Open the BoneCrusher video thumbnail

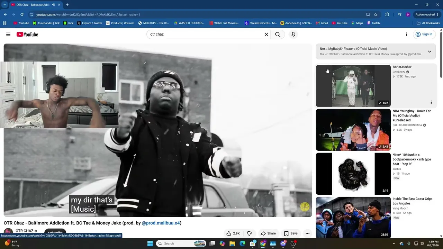(x=353, y=86)
